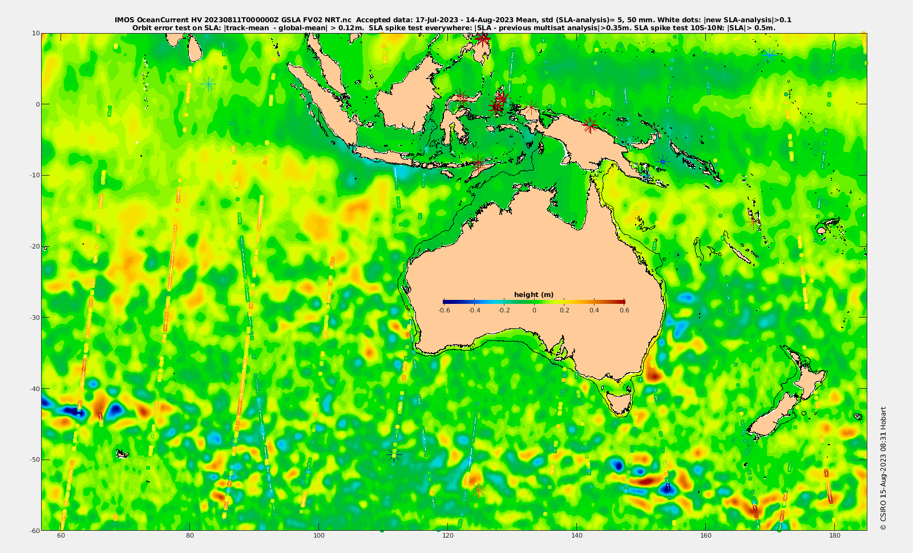Click the blue asterisk marker near 83E, 3N
913x553 pixels.
pyautogui.click(x=209, y=84)
